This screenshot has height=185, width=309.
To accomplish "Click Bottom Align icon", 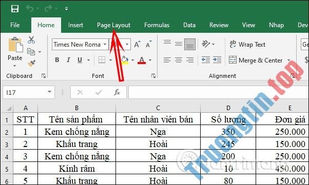I will 190,44.
